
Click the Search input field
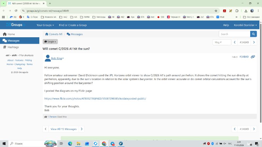coord(234,34)
